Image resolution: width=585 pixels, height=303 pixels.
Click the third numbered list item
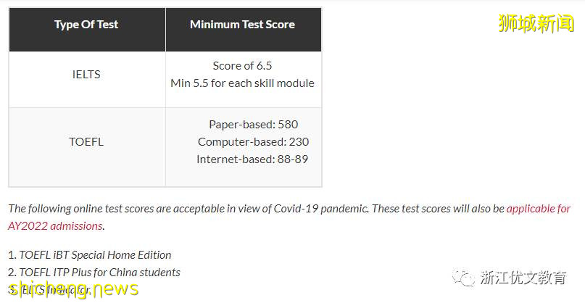point(51,289)
